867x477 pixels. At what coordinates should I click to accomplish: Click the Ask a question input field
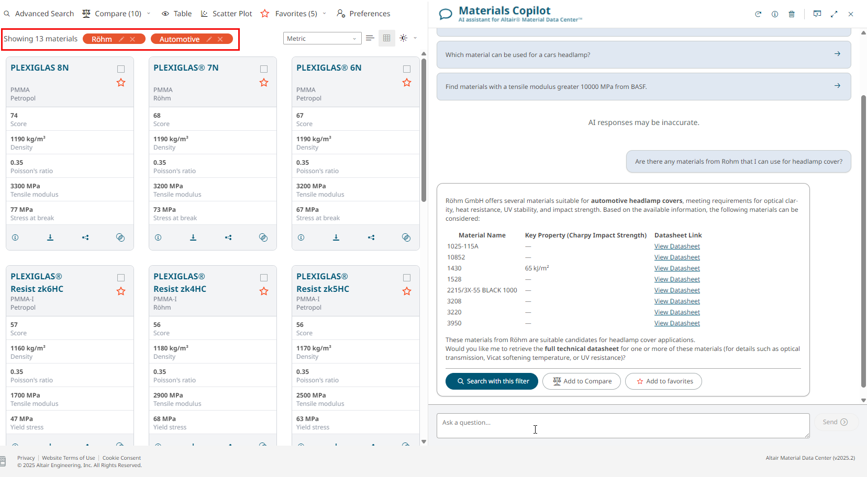(623, 426)
